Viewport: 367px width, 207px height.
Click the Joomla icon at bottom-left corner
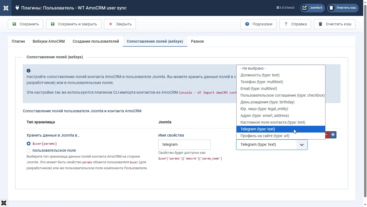click(x=4, y=203)
